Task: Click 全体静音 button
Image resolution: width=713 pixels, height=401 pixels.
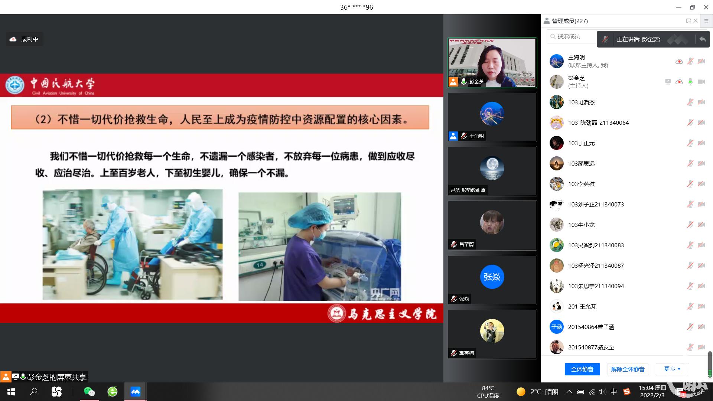Action: coord(582,369)
